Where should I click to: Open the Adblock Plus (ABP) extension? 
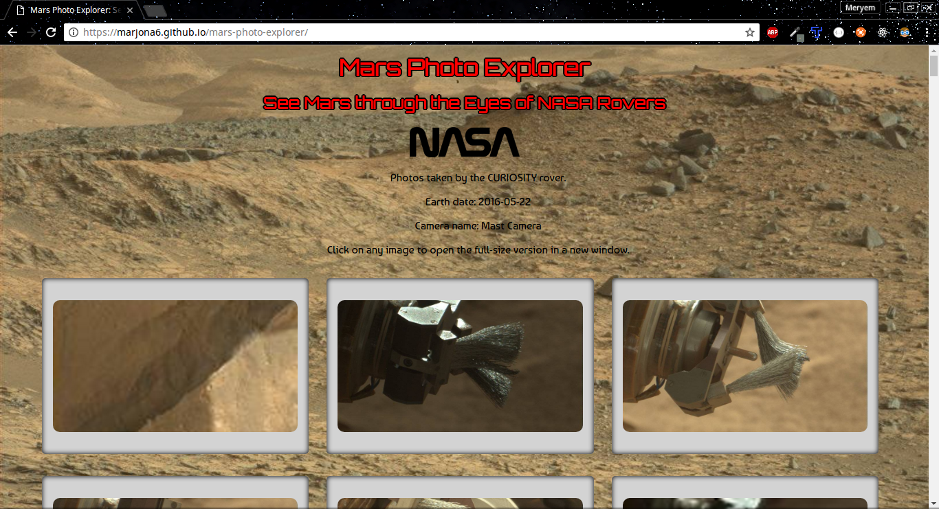773,32
